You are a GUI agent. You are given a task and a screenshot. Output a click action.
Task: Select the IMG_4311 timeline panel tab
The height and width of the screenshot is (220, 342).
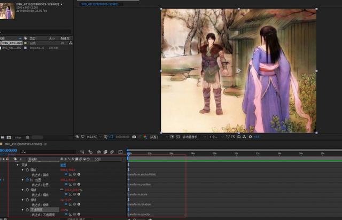pyautogui.click(x=22, y=144)
